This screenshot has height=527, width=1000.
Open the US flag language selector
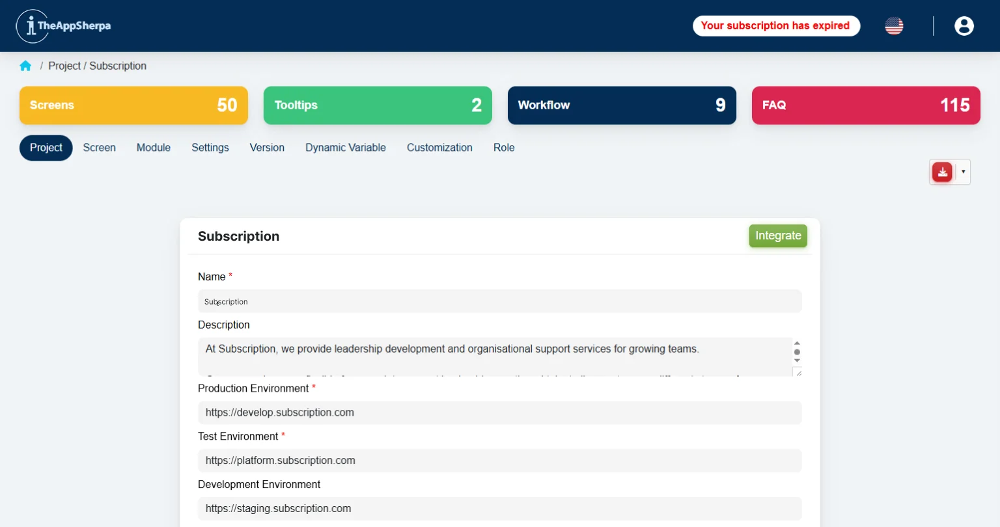894,26
